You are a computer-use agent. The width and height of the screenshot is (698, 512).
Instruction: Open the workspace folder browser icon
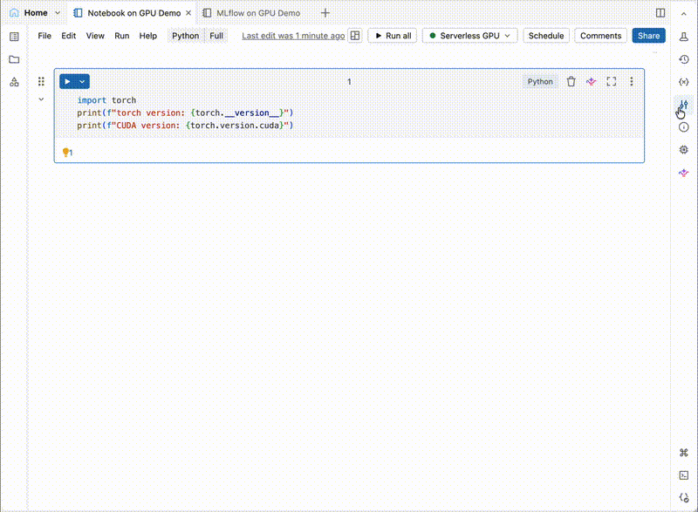click(x=14, y=59)
